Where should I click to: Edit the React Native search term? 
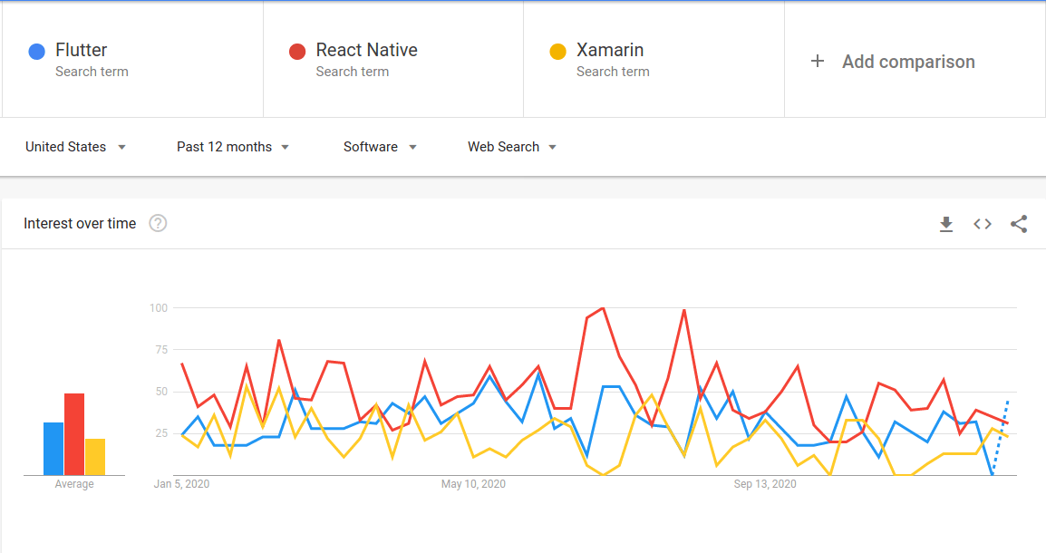click(366, 51)
